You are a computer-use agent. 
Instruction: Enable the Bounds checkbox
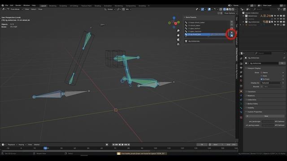261,86
